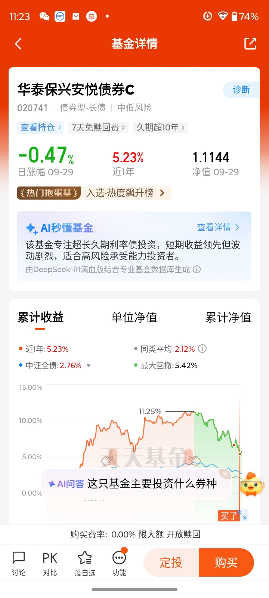This screenshot has width=269, height=598.
Task: Open the 功能 more functions icon
Action: pyautogui.click(x=119, y=563)
